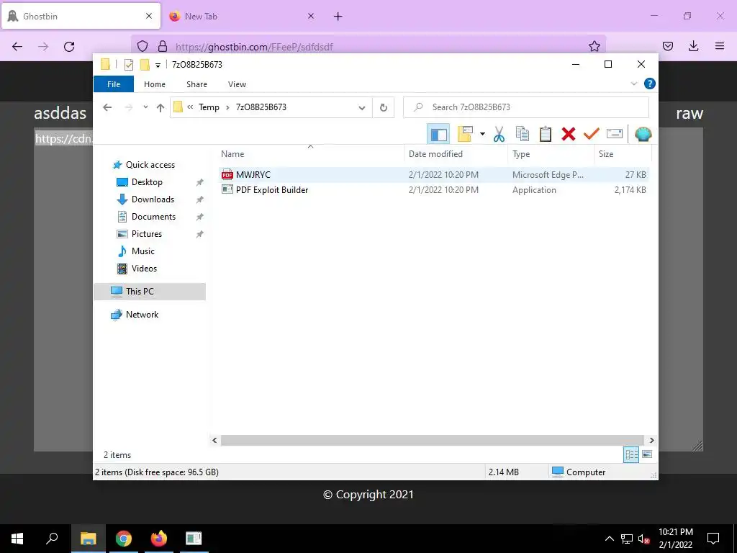Image resolution: width=737 pixels, height=553 pixels.
Task: Click the Copy icon in toolbar
Action: coord(523,134)
